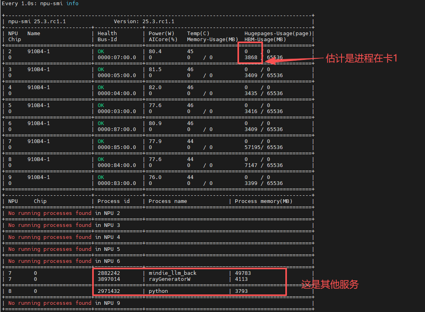
Task: Click process name "mindie_llm_back"
Action: click(x=172, y=273)
